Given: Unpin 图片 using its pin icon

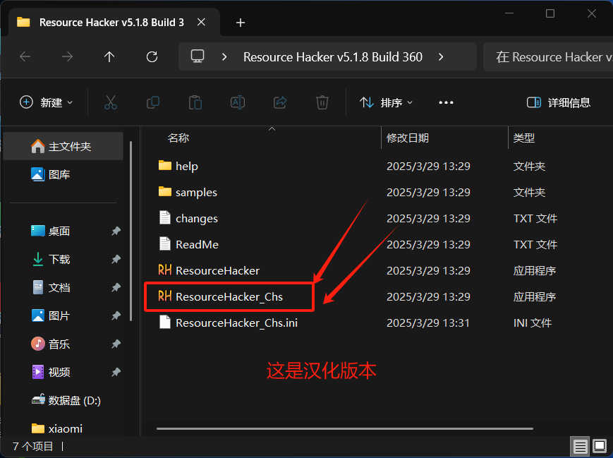Looking at the screenshot, I should (116, 315).
